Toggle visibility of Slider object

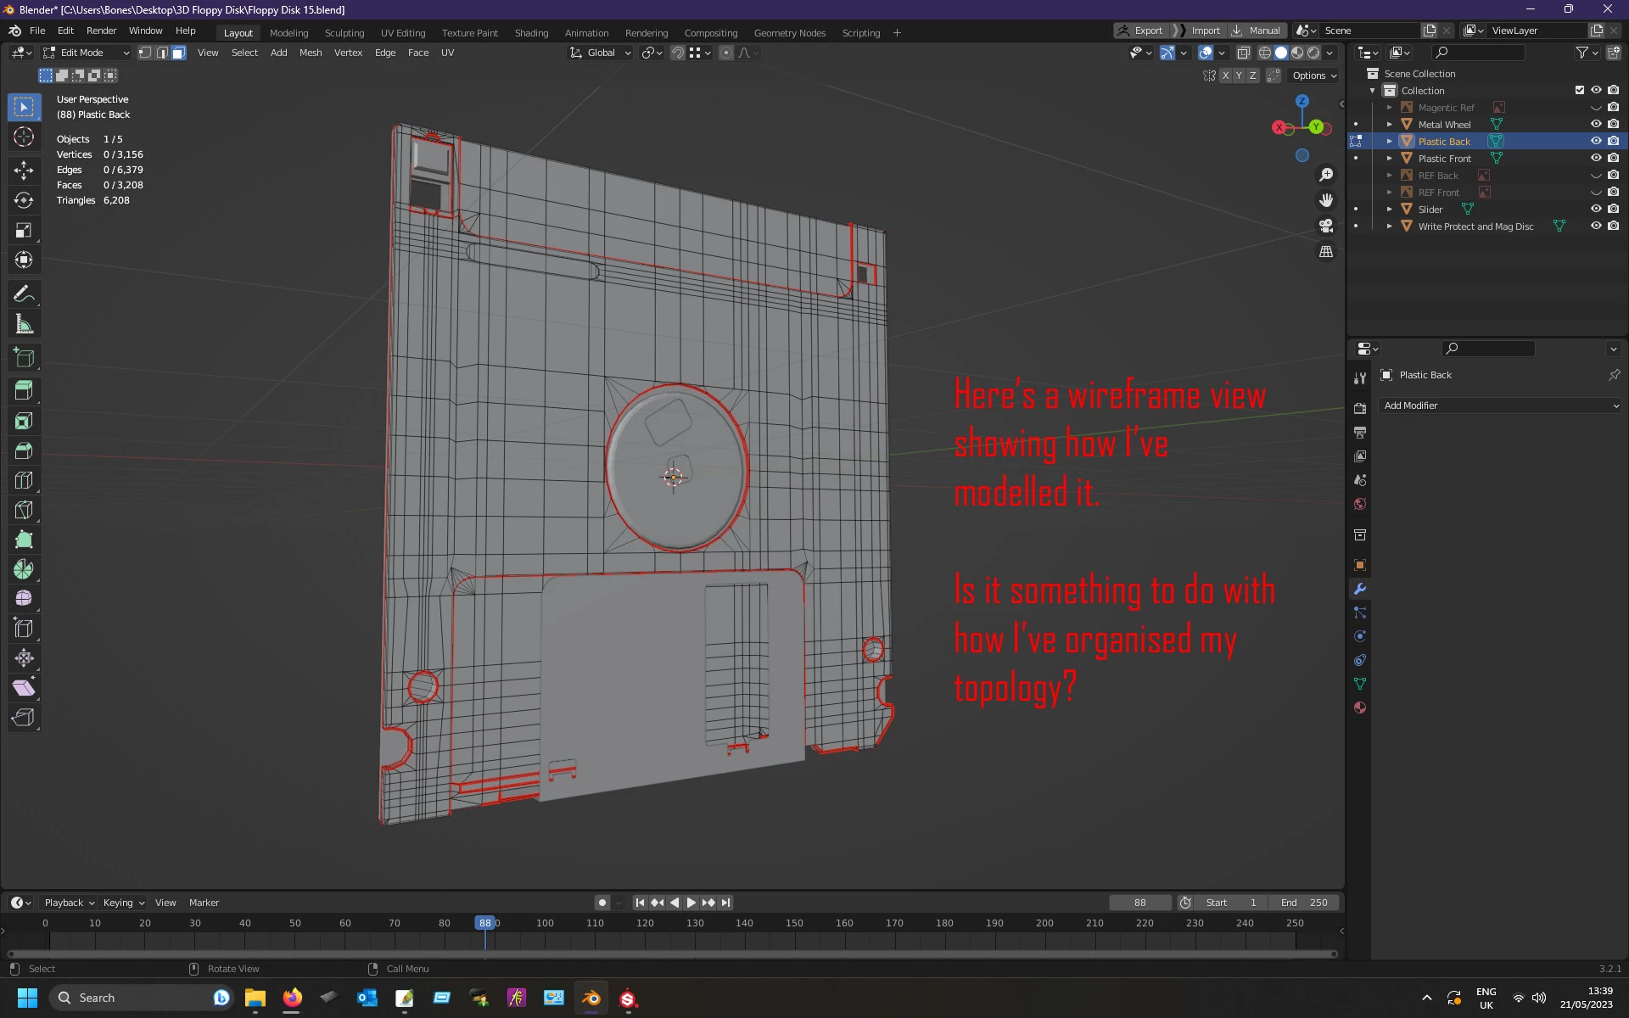(x=1595, y=209)
